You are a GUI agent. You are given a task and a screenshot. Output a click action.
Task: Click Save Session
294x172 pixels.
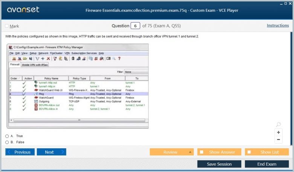click(219, 164)
